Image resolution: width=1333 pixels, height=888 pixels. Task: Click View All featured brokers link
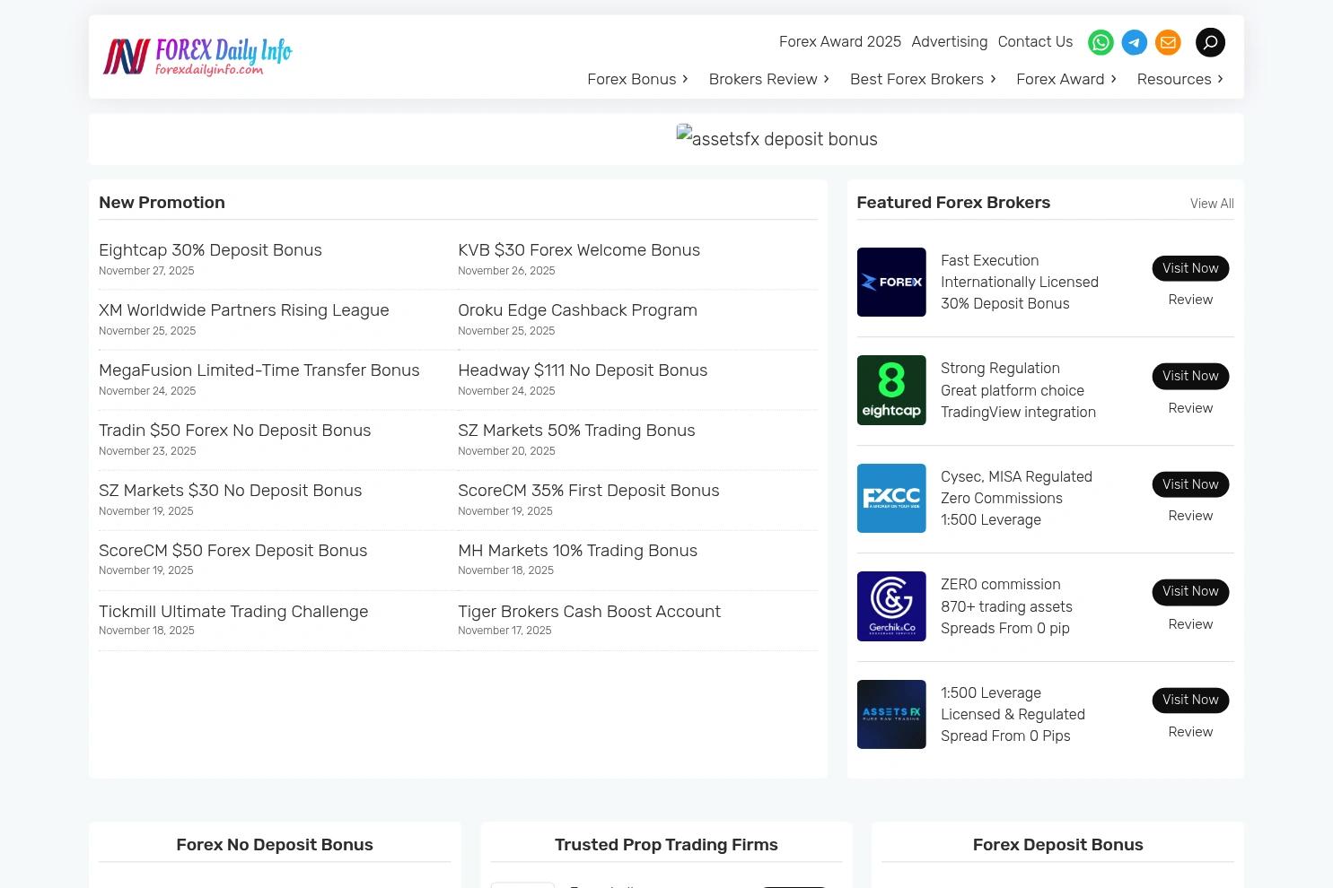(1212, 204)
